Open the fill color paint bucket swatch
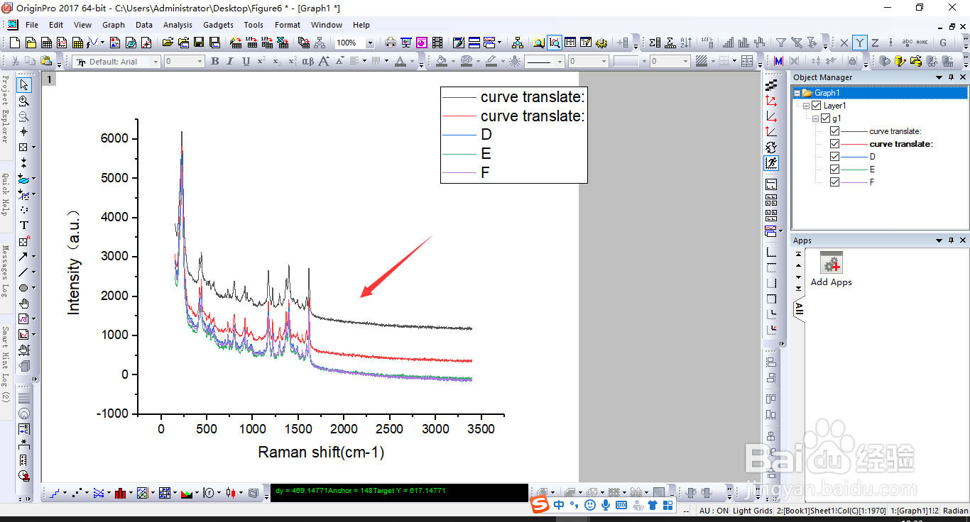970x522 pixels. click(x=442, y=62)
